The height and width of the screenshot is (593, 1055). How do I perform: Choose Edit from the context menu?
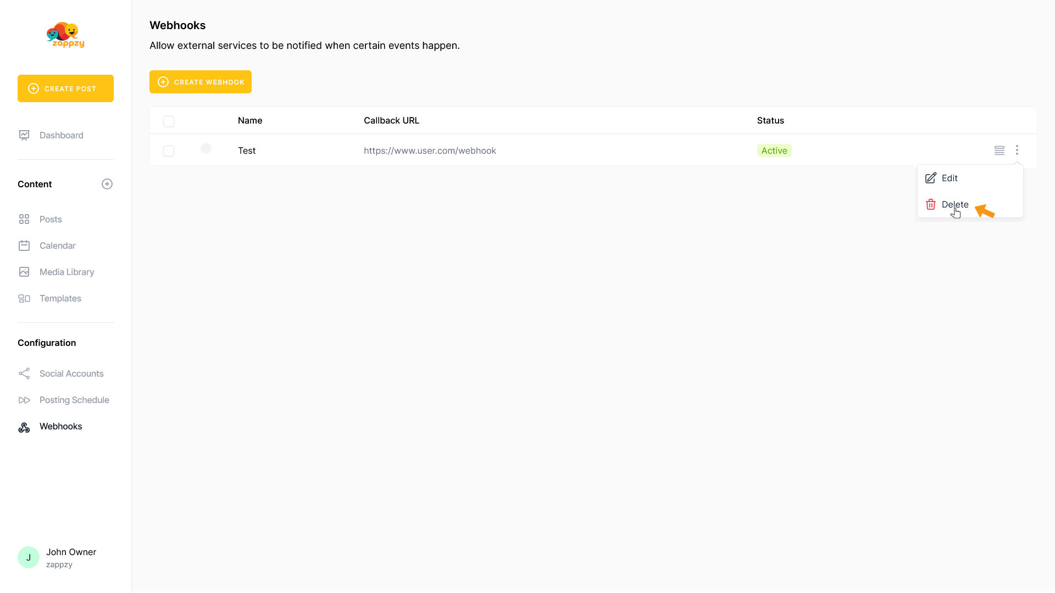coord(949,178)
